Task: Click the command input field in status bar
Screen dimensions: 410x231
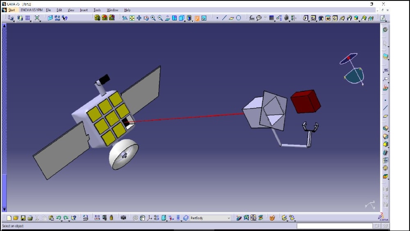Action: 335,226
